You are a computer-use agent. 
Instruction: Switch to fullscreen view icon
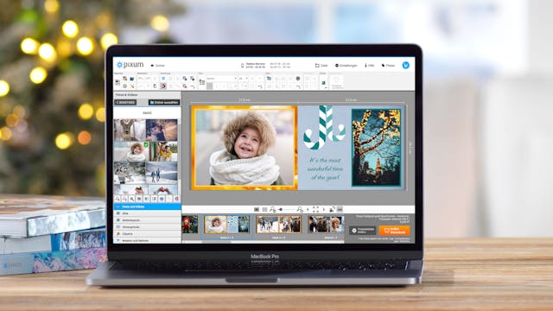click(315, 209)
